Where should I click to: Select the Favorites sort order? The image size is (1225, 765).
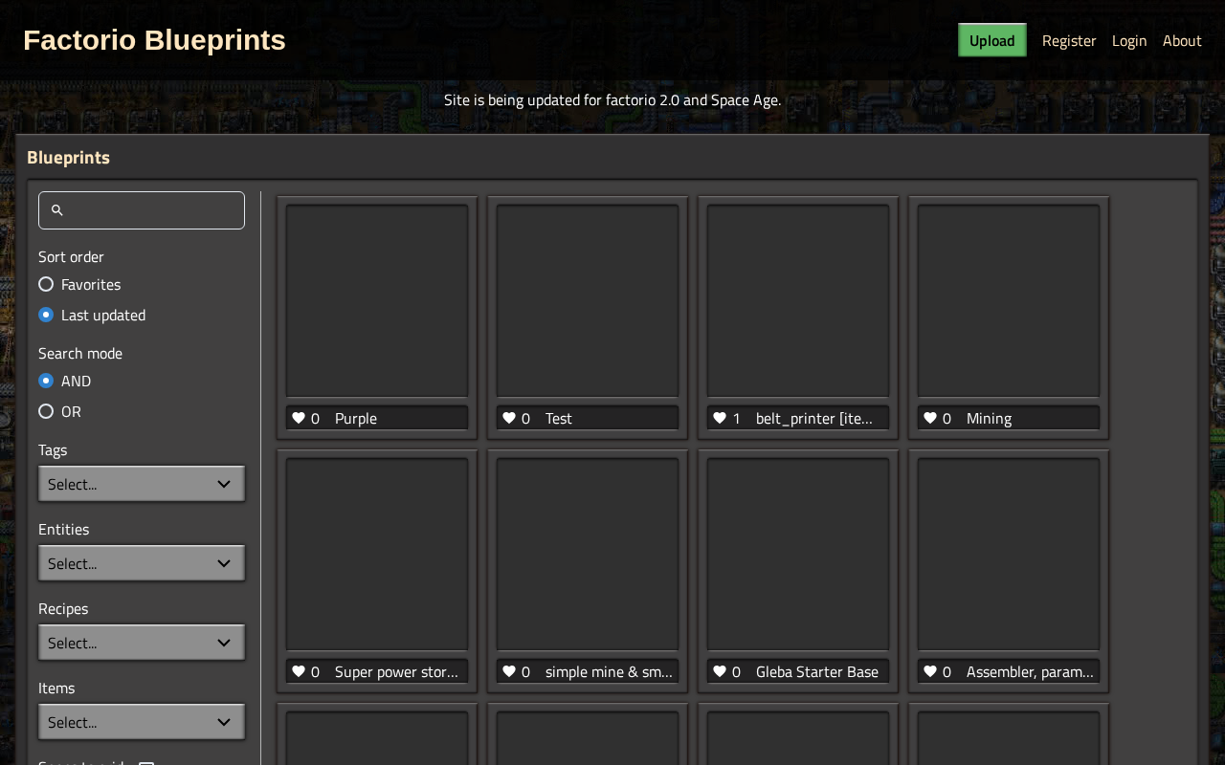46,284
